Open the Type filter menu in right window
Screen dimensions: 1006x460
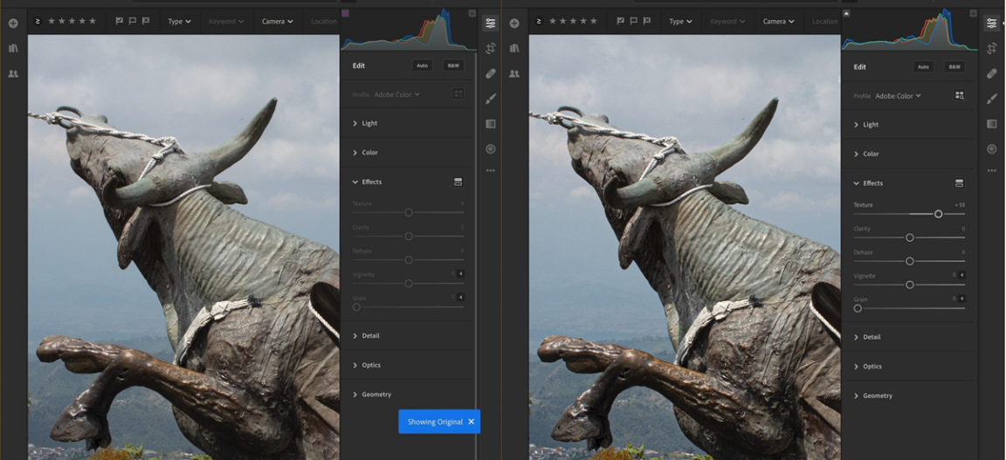(680, 21)
